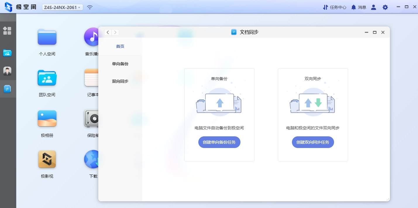The height and width of the screenshot is (208, 418).
Task: Check the network status icon beside device name
Action: 90,7
